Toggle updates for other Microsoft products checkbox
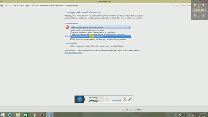This screenshot has width=208, height=117. coord(71,46)
